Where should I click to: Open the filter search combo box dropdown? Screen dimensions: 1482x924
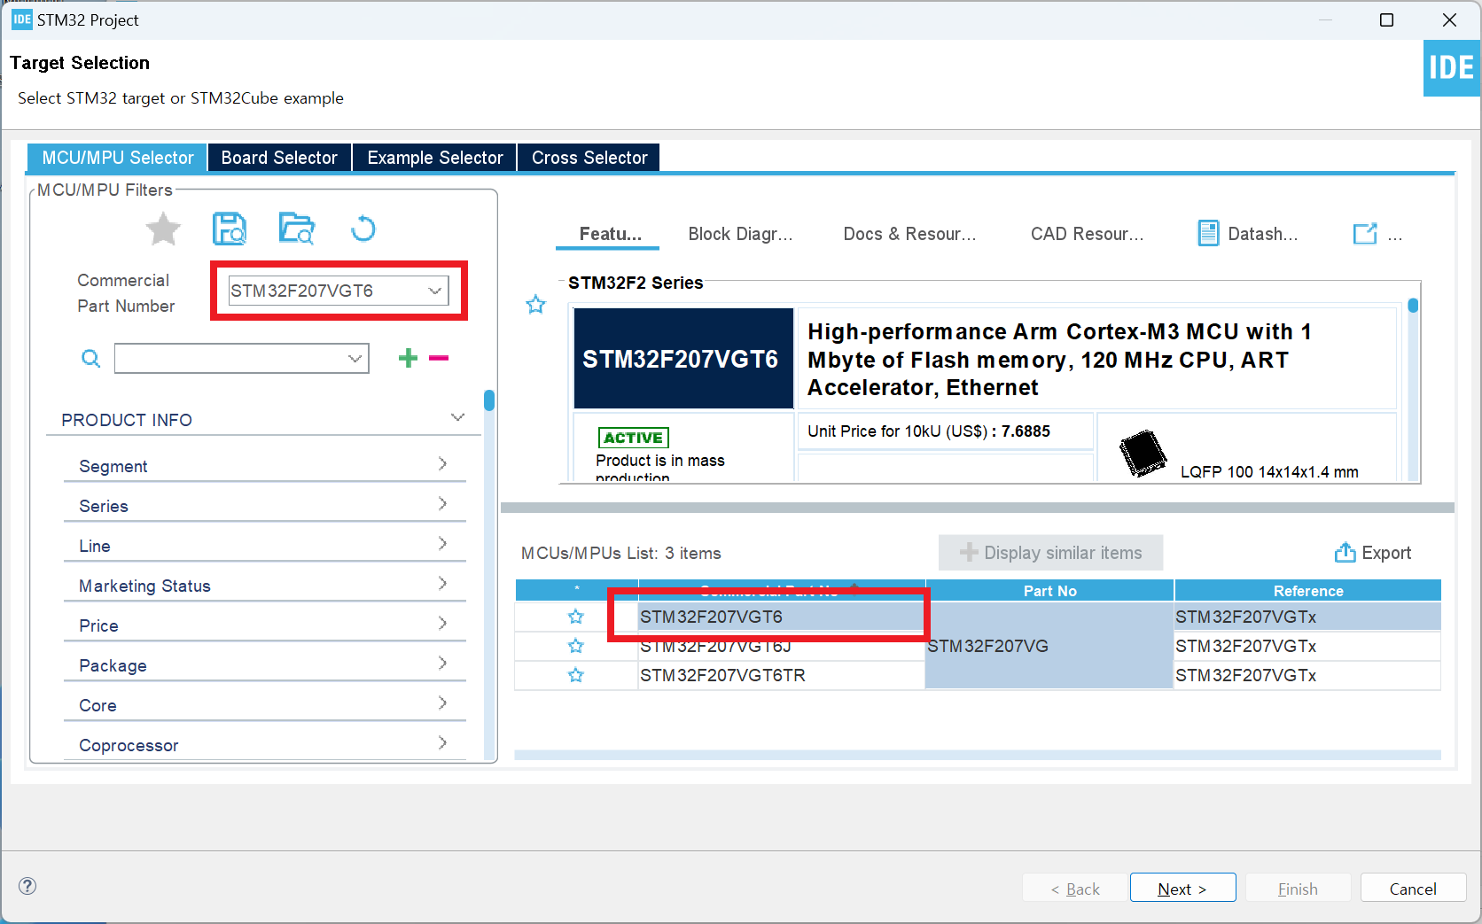355,358
